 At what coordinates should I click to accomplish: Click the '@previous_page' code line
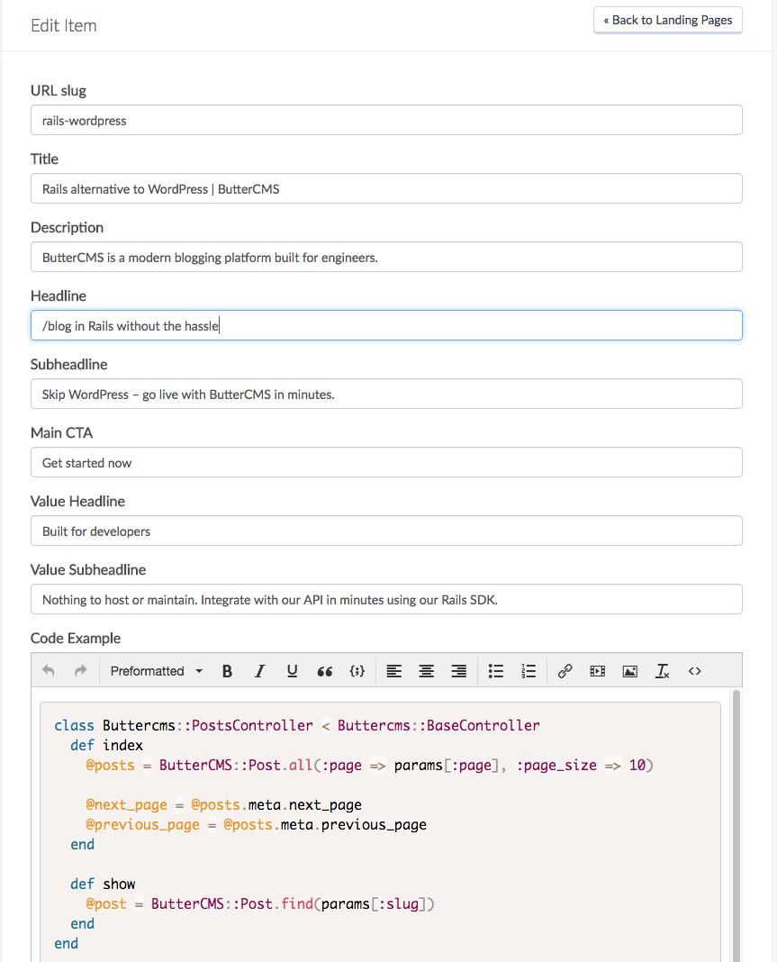click(257, 824)
